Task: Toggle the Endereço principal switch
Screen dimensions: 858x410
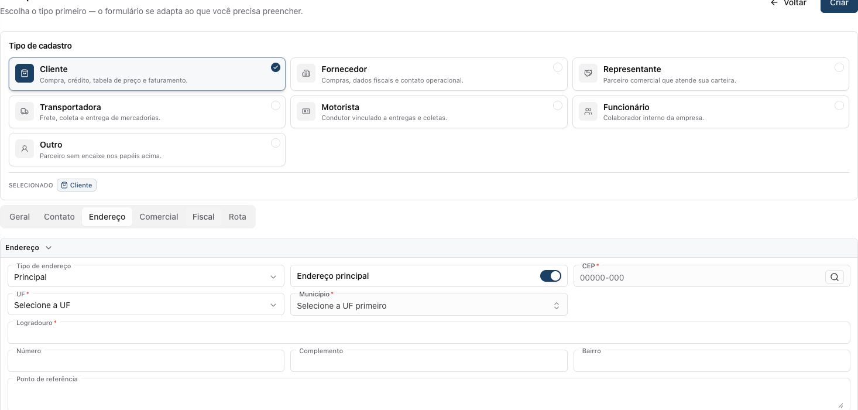Action: pyautogui.click(x=551, y=276)
